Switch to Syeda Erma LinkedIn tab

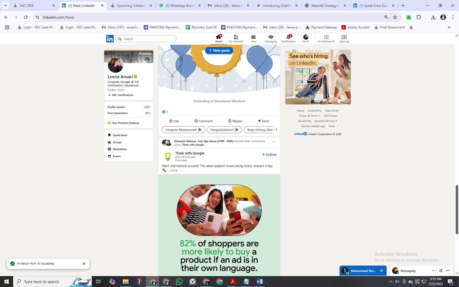coord(373,5)
